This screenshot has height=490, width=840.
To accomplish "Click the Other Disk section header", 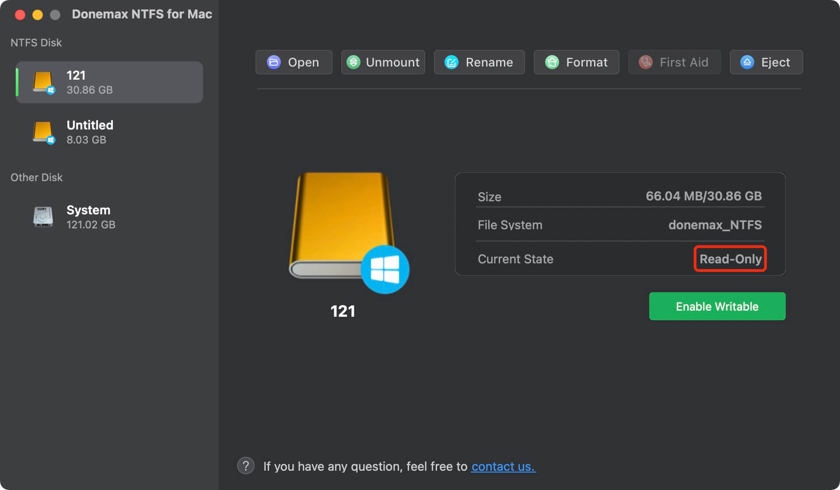I will [36, 177].
